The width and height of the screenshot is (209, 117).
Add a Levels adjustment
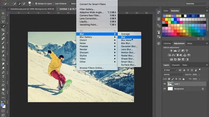(175, 51)
